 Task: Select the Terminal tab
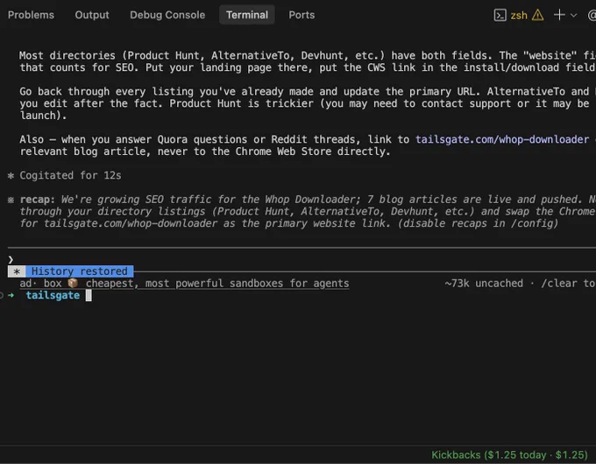pos(246,15)
